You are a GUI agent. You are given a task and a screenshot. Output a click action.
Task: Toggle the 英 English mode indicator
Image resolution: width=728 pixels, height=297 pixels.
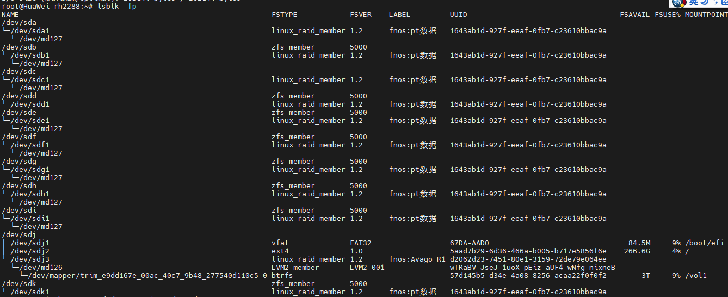coord(694,2)
